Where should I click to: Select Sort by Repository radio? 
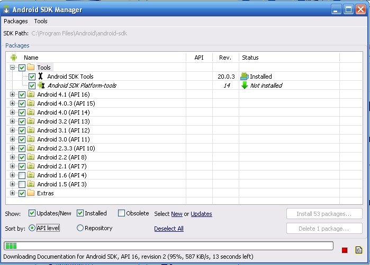coord(80,228)
